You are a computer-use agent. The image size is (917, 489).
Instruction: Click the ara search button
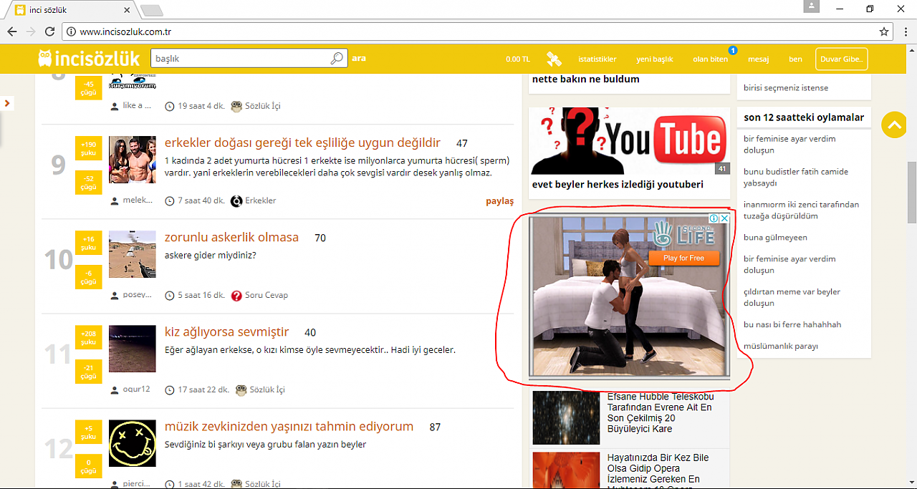point(359,59)
